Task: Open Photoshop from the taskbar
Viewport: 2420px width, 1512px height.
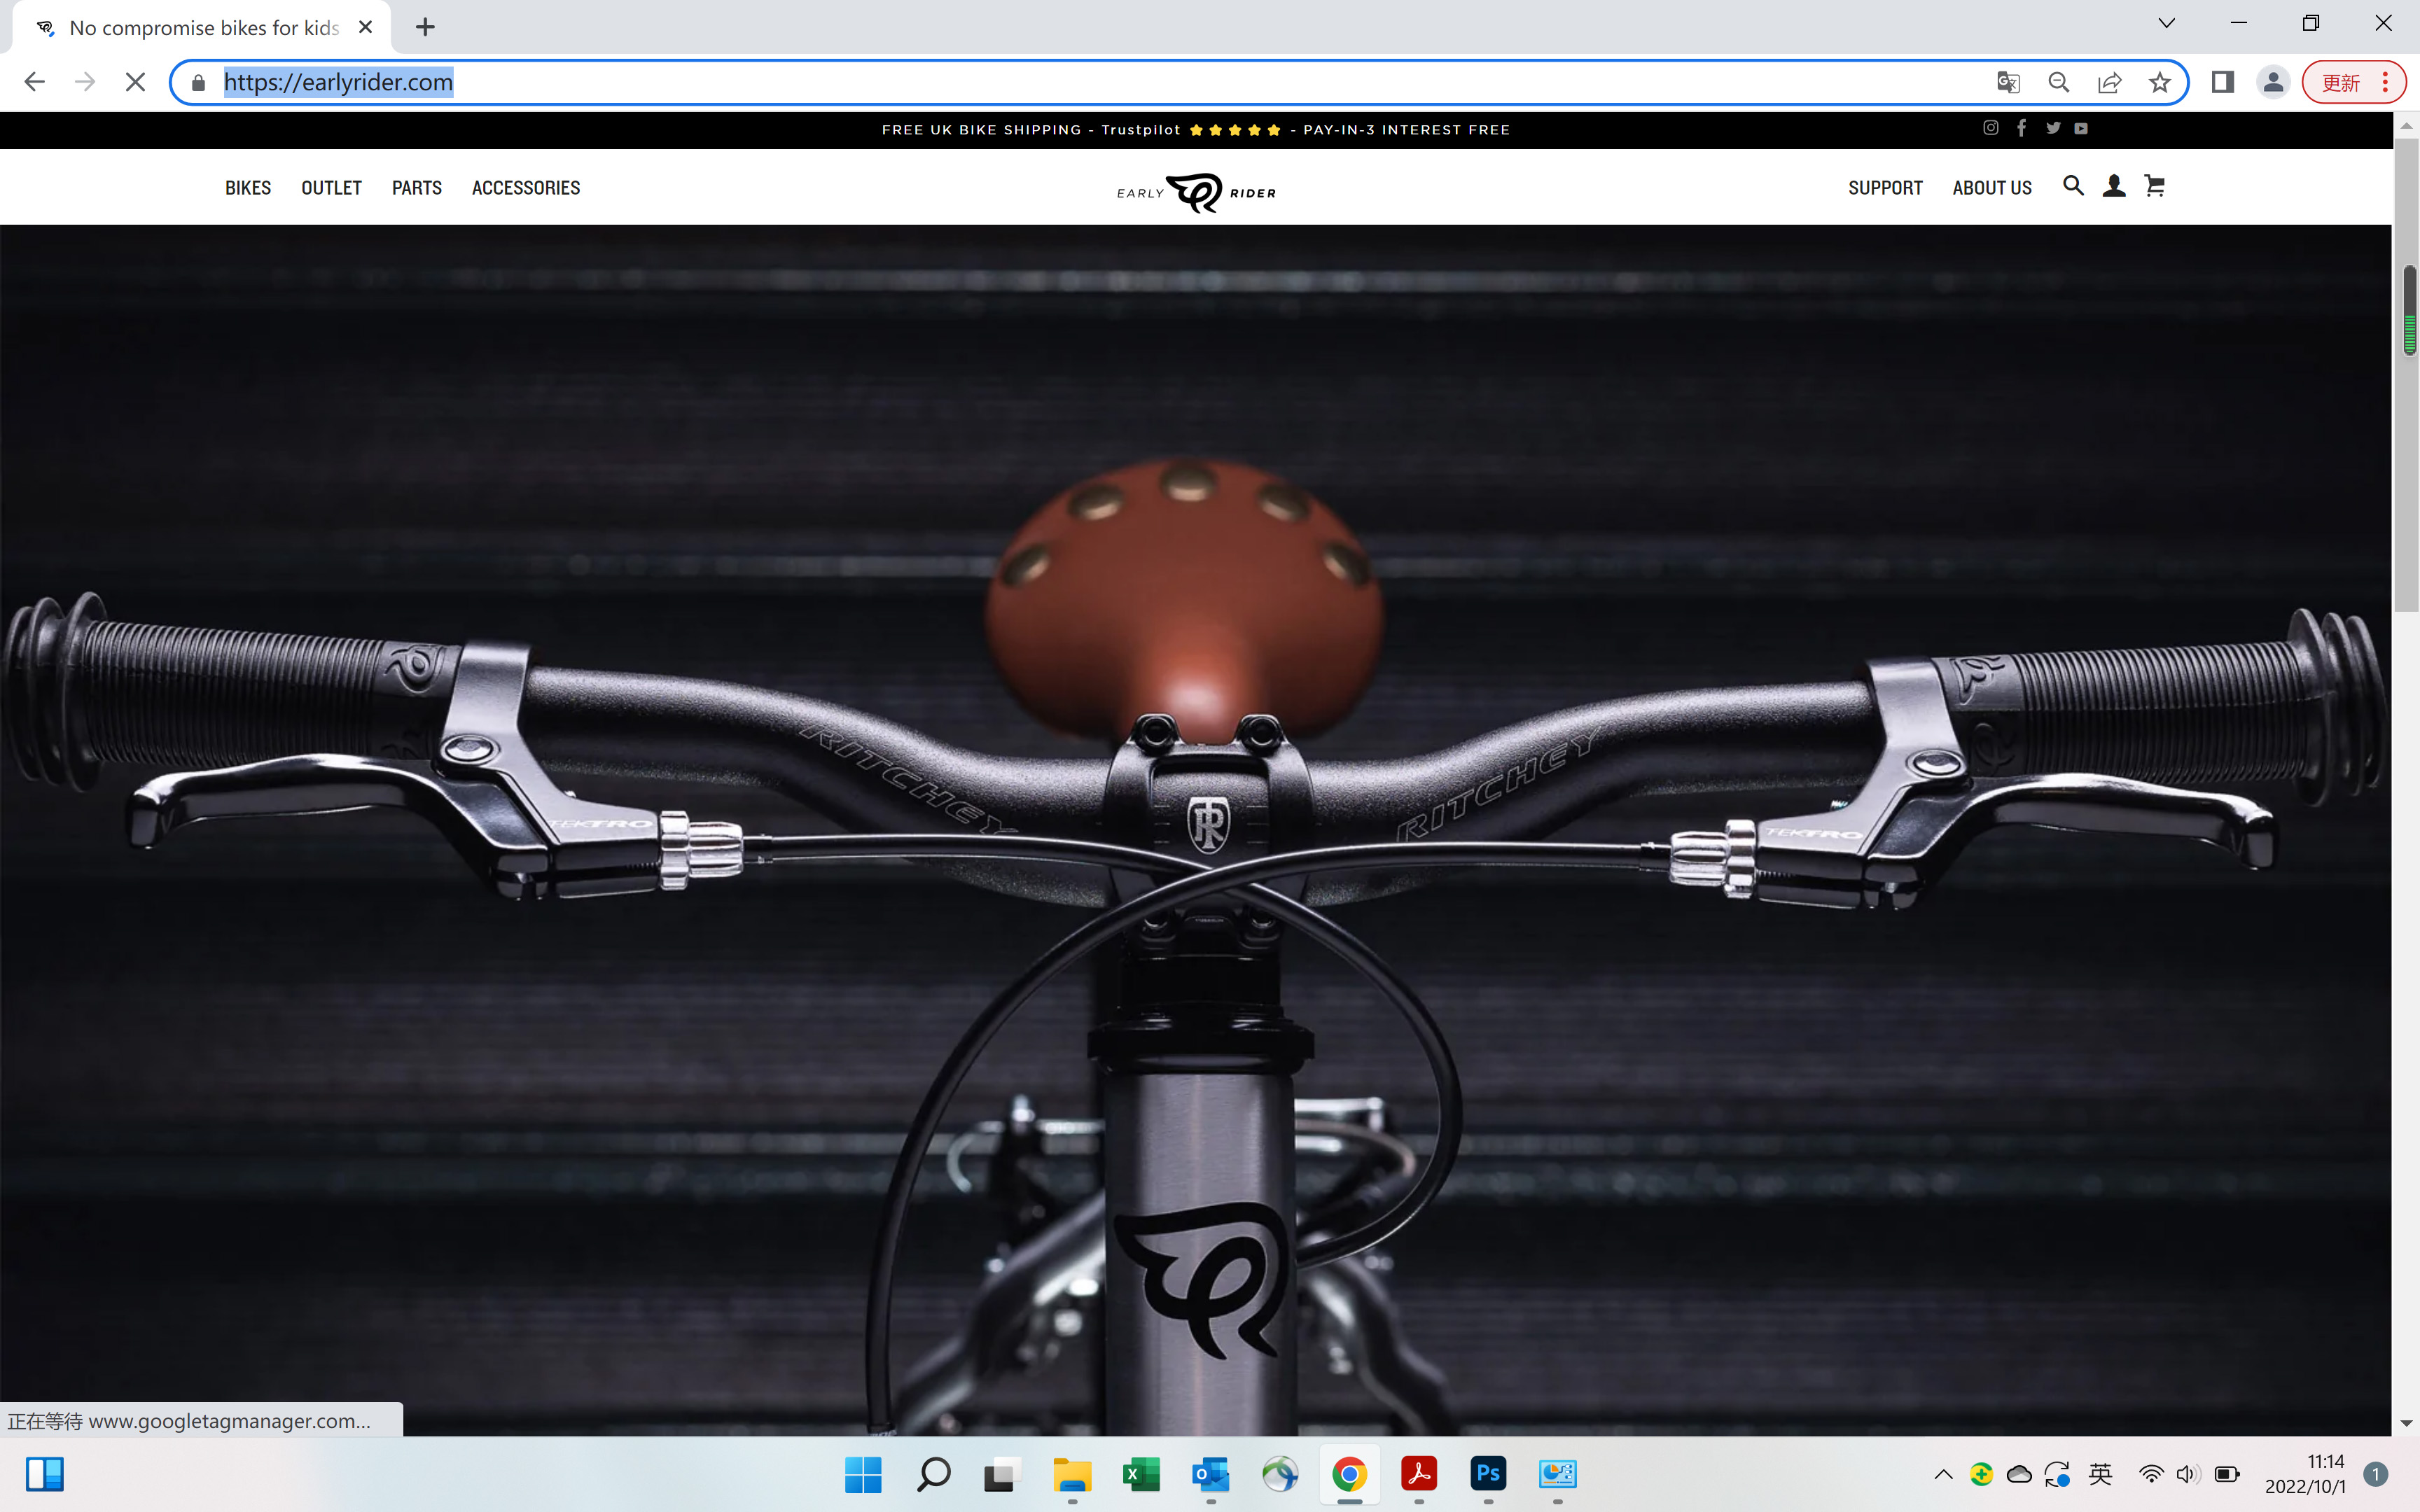Action: [x=1487, y=1474]
